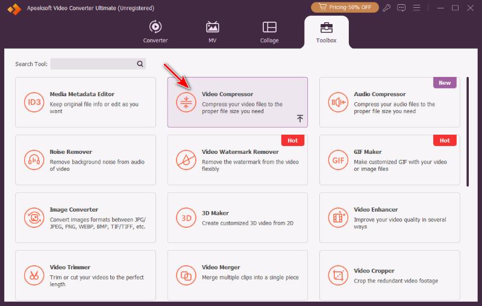The width and height of the screenshot is (482, 306).
Task: Select the Video Compressor icon
Action: coord(186,102)
